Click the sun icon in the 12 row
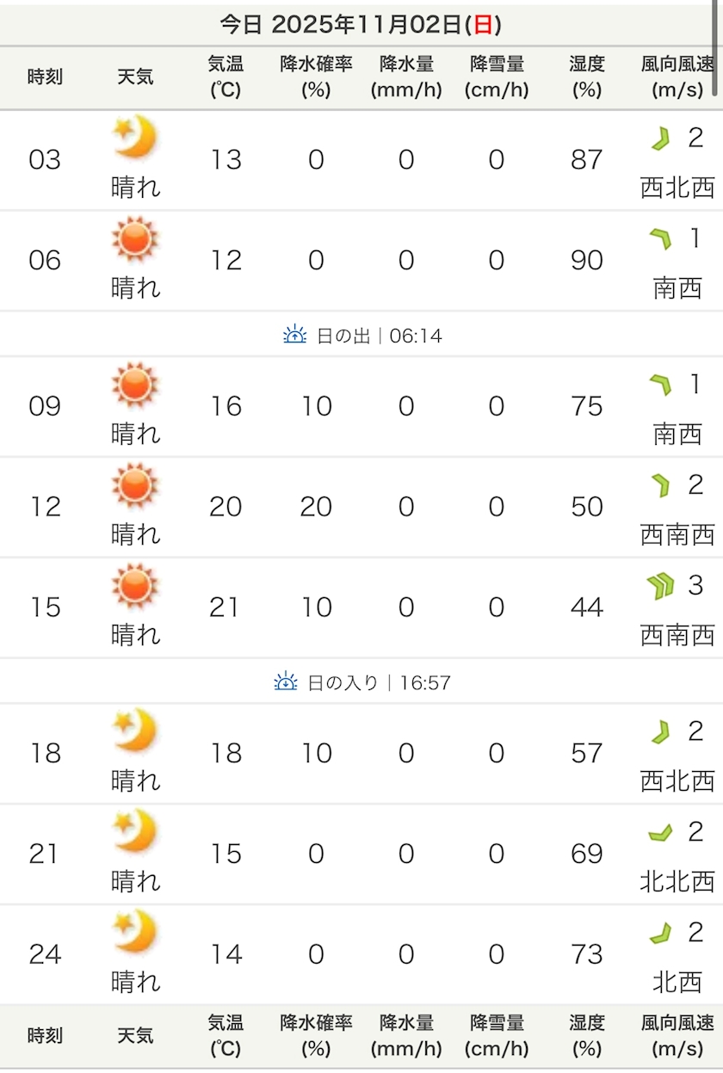723x1073 pixels. pyautogui.click(x=135, y=485)
